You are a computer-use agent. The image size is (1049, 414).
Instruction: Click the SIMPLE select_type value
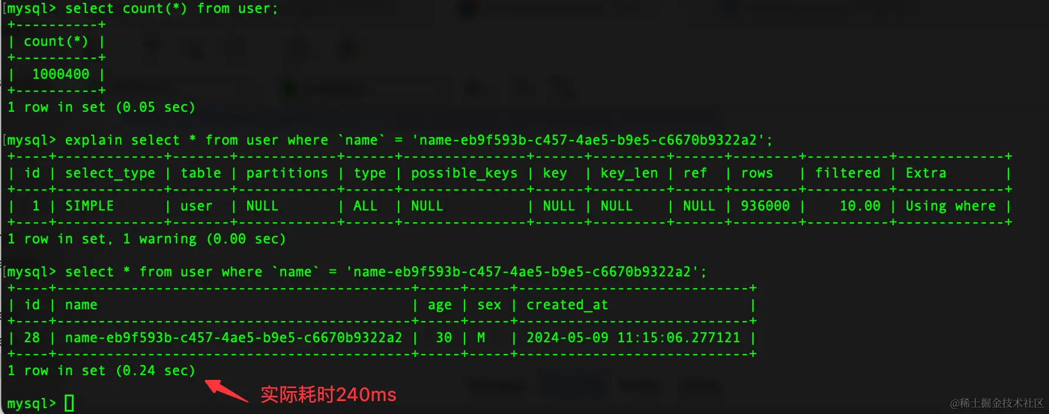(89, 206)
